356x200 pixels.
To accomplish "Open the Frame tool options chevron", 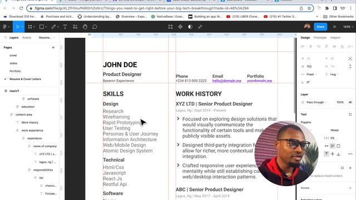I will click(34, 27).
